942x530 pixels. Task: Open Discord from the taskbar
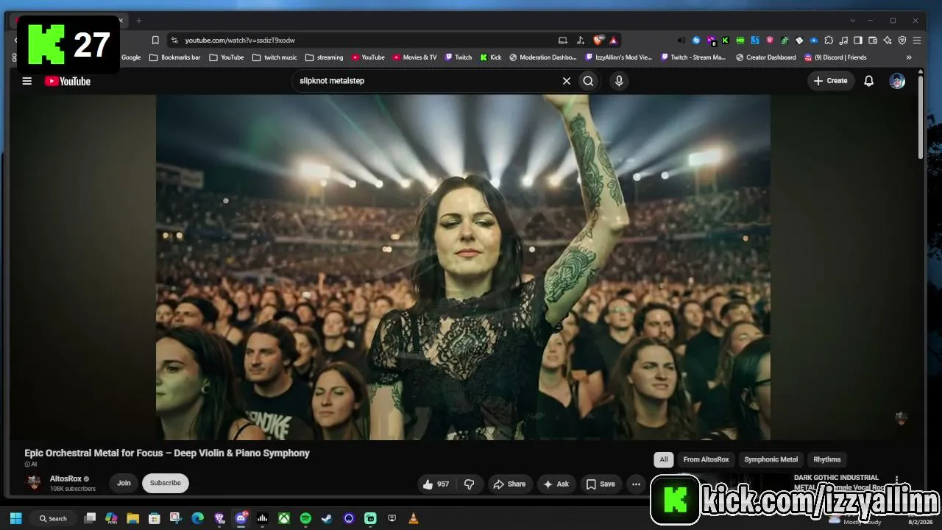(241, 518)
